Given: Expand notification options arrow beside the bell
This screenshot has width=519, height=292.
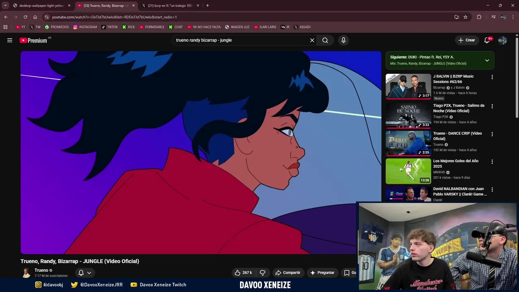Looking at the screenshot, I should [x=89, y=273].
